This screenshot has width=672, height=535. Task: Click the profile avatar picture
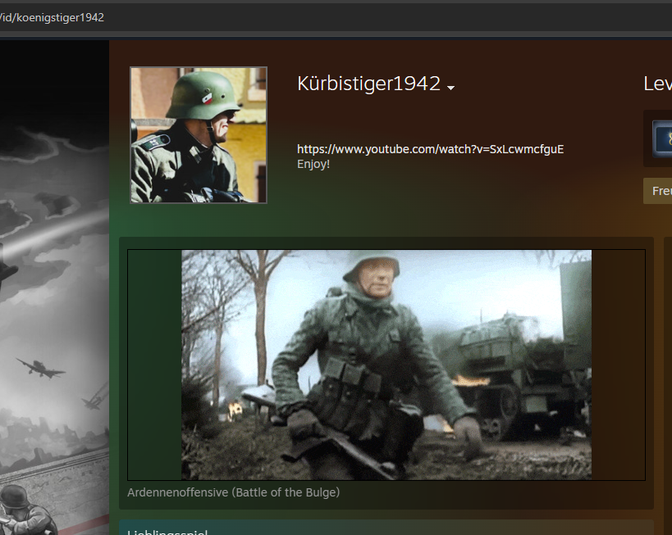(x=199, y=134)
